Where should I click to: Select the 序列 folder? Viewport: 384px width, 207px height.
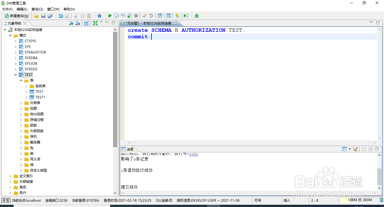pyautogui.click(x=33, y=136)
